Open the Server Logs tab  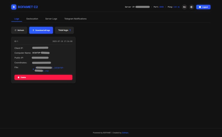[51, 19]
